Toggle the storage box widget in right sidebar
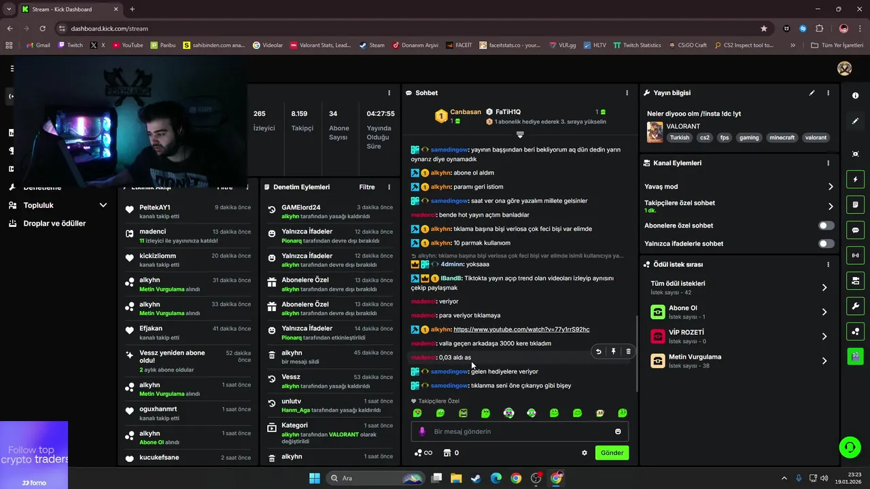Viewport: 870px width, 489px height. 855,280
